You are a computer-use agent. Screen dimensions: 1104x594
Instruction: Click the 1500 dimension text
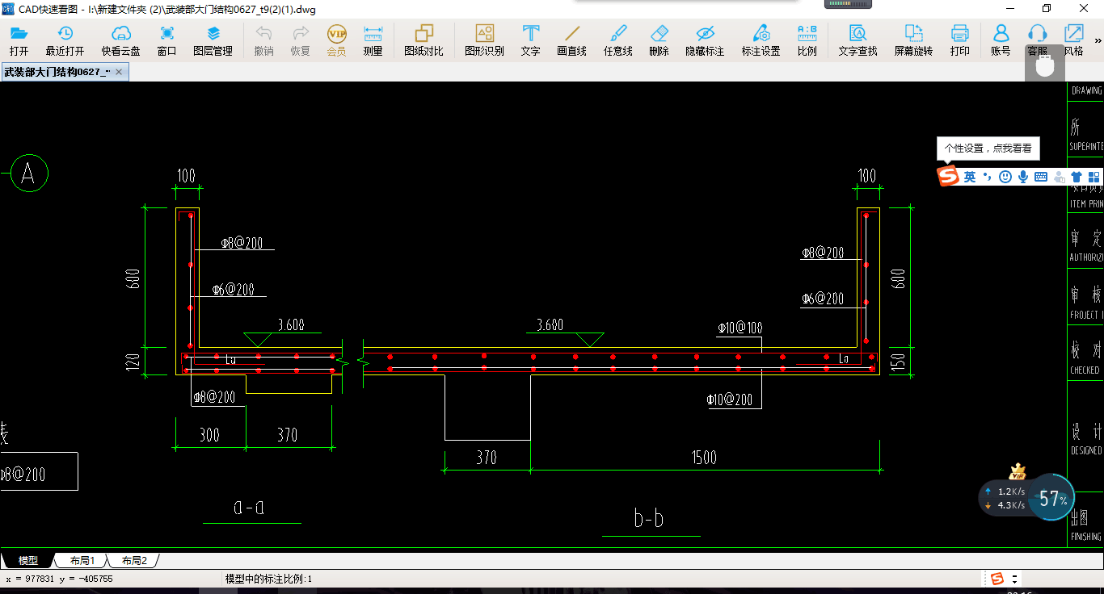pos(704,458)
